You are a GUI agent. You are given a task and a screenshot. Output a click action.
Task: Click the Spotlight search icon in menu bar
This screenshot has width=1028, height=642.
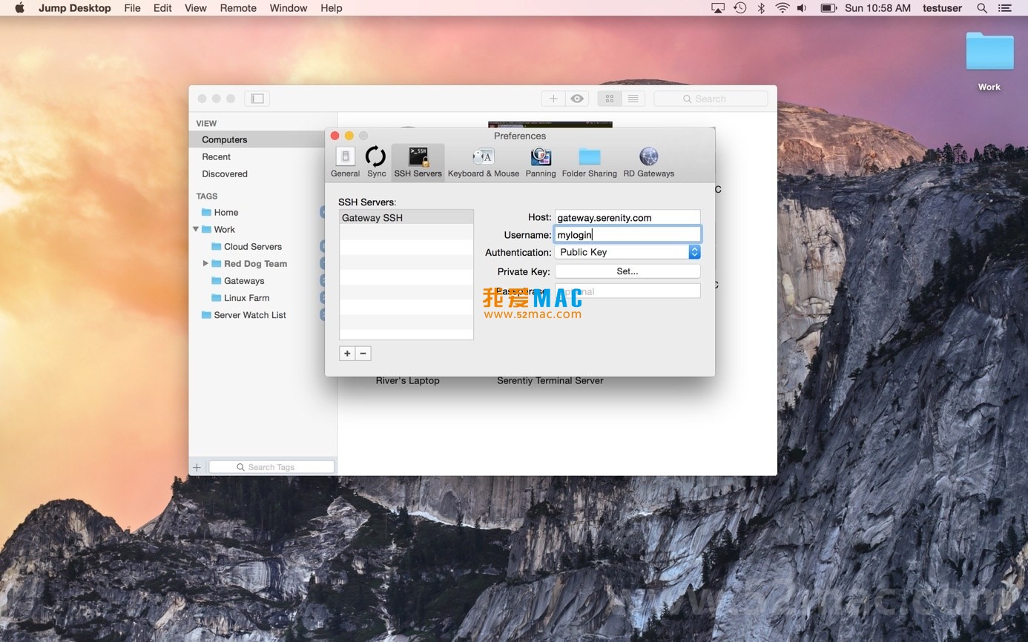982,8
